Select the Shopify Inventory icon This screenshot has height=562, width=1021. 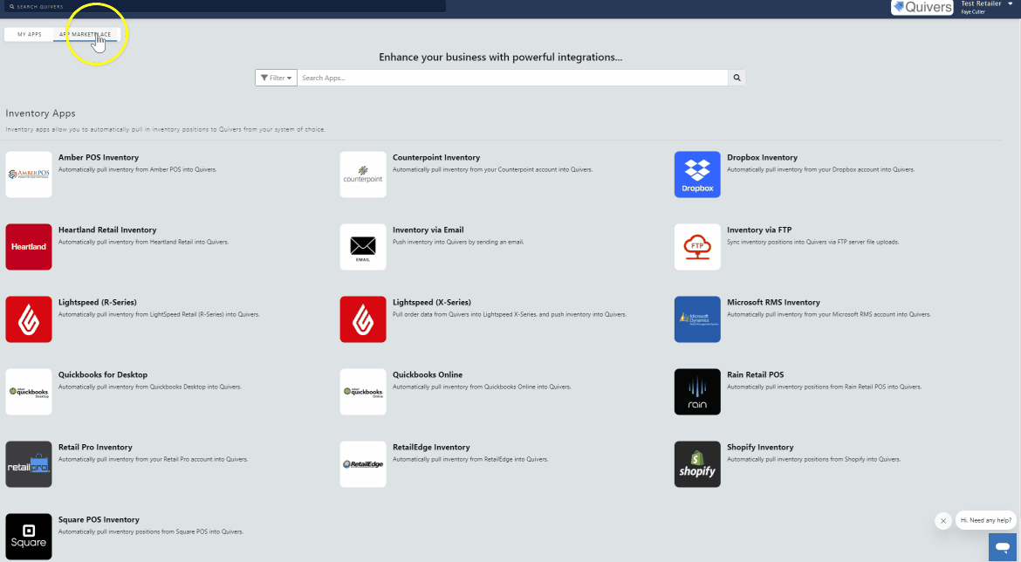[x=697, y=464]
